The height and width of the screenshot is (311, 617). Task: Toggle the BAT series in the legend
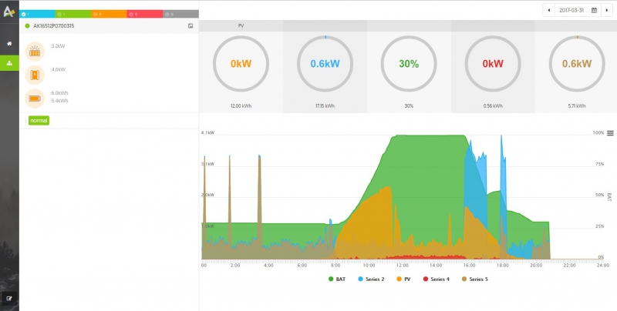click(x=337, y=279)
